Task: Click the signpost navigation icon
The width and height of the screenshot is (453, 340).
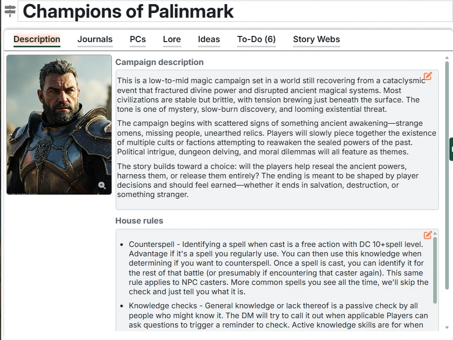Action: [9, 11]
